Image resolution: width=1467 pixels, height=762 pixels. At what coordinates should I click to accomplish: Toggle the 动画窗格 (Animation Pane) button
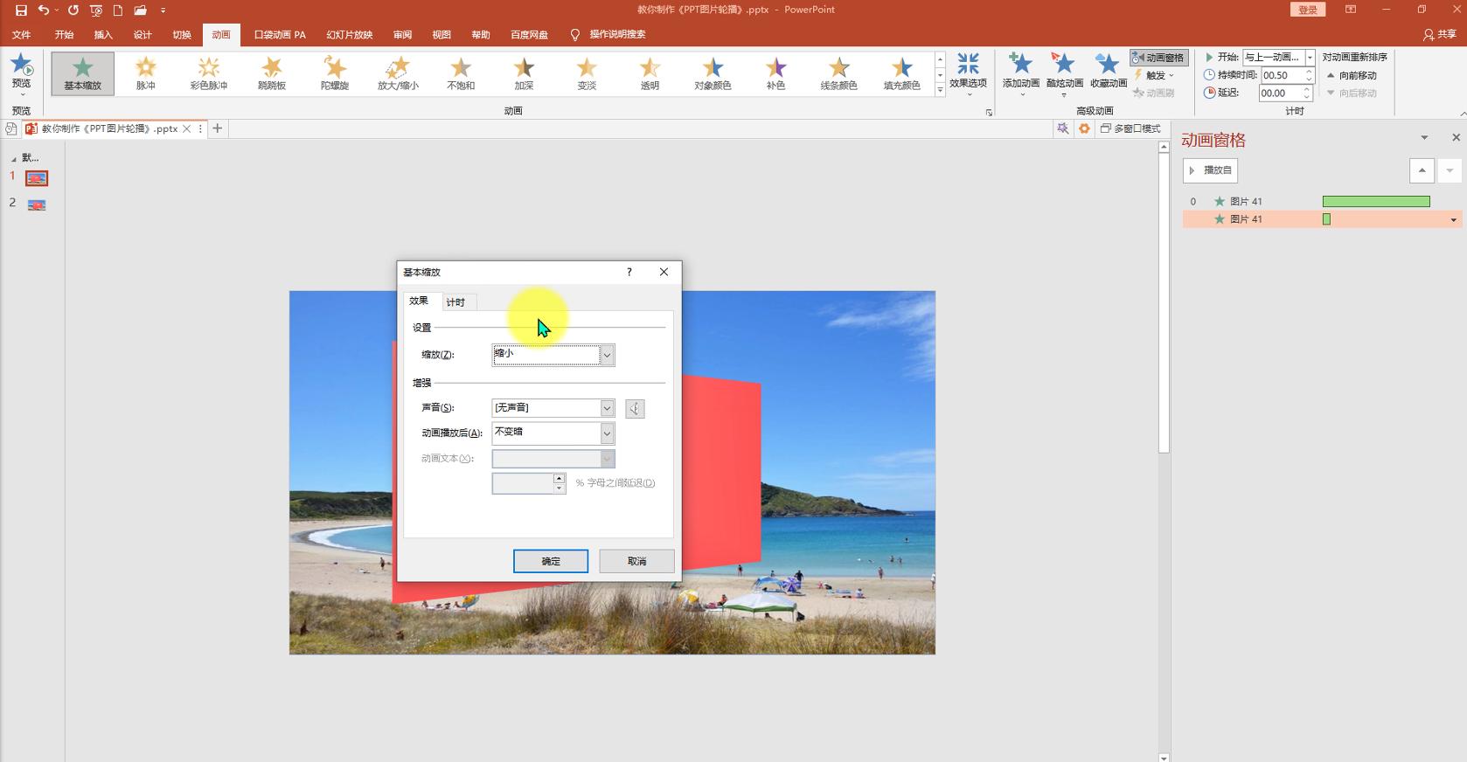[1158, 58]
